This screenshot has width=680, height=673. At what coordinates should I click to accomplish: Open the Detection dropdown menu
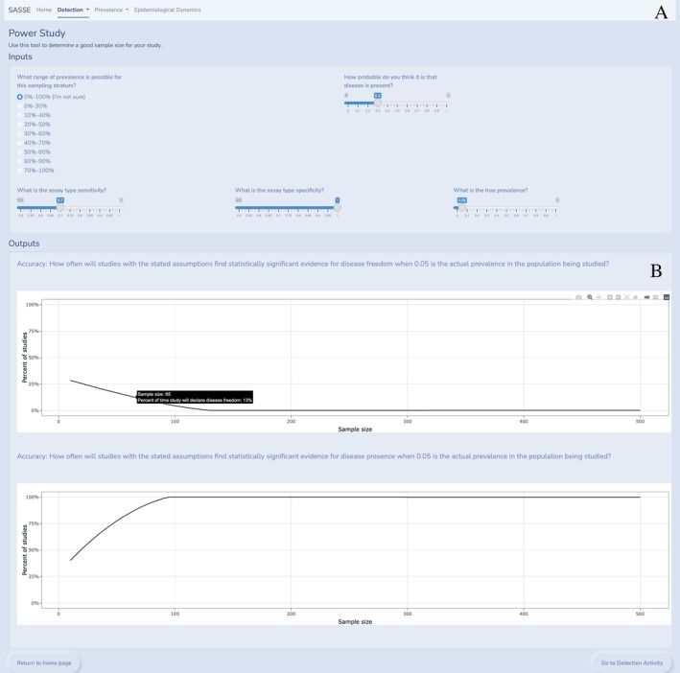coord(73,10)
